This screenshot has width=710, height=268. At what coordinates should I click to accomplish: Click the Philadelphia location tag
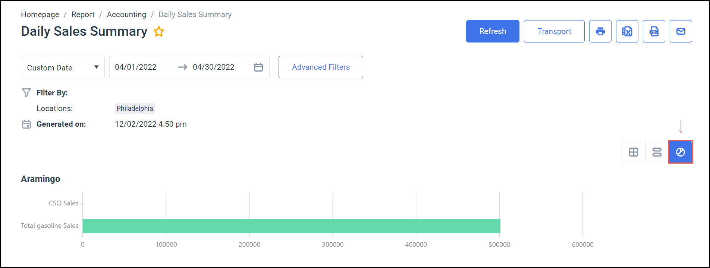pos(135,108)
